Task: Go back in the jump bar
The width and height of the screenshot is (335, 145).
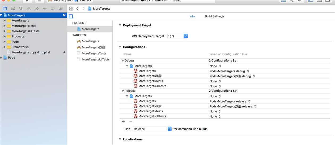Action: [77, 8]
